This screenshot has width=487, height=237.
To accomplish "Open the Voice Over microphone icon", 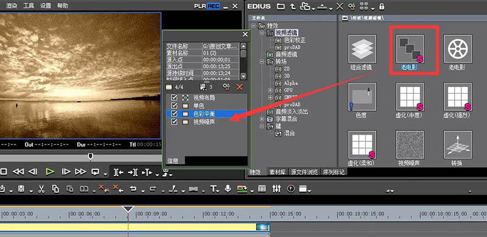I will [228, 188].
